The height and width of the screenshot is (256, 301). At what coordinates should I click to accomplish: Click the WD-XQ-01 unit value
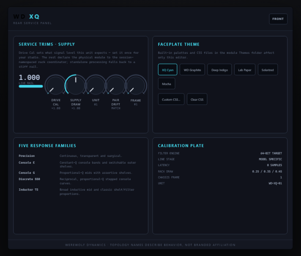(275, 183)
